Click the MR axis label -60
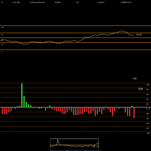 (147, 124)
